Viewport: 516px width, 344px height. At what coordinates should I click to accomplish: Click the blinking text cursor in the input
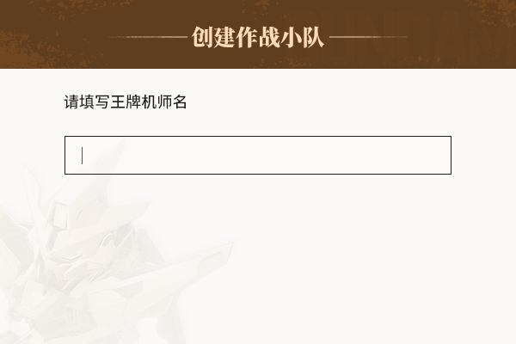(x=82, y=156)
